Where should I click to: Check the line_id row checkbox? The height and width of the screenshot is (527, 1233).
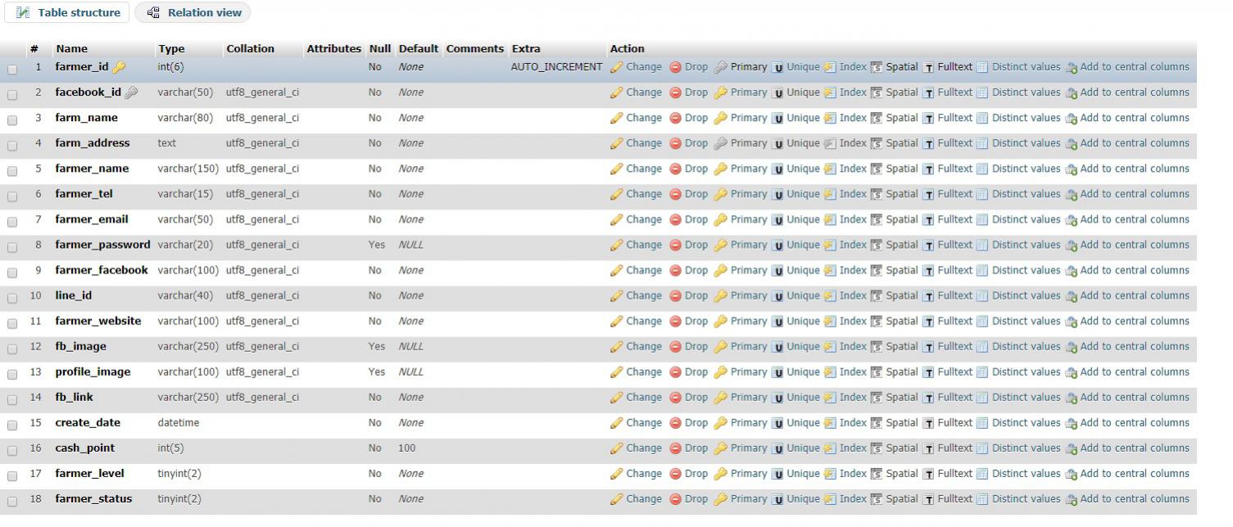(x=12, y=297)
